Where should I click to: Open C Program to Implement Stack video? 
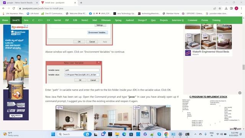tap(212, 112)
